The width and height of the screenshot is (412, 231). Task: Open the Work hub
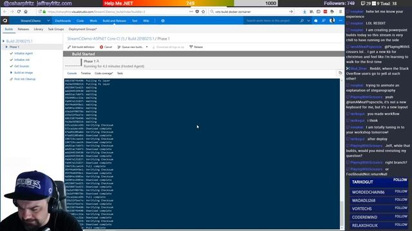[93, 21]
